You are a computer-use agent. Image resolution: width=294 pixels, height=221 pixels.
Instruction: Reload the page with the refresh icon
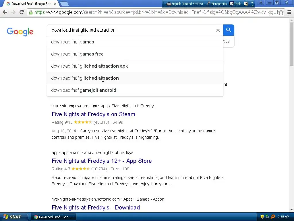click(x=22, y=12)
